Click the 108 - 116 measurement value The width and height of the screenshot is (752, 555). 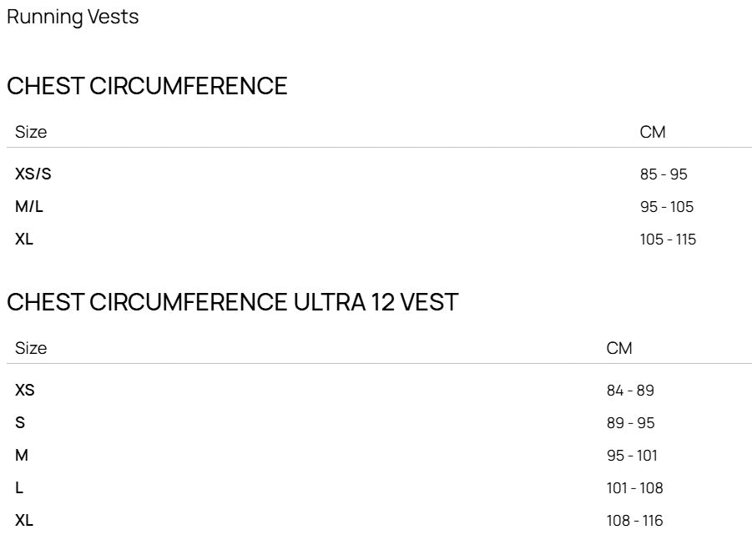click(x=634, y=521)
